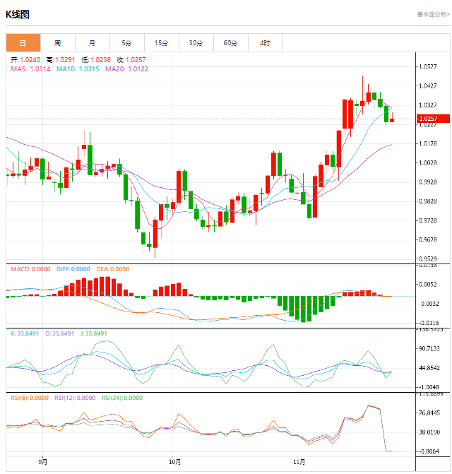Click the 38.0190 RSI axis label
452x474 pixels.
click(x=429, y=432)
